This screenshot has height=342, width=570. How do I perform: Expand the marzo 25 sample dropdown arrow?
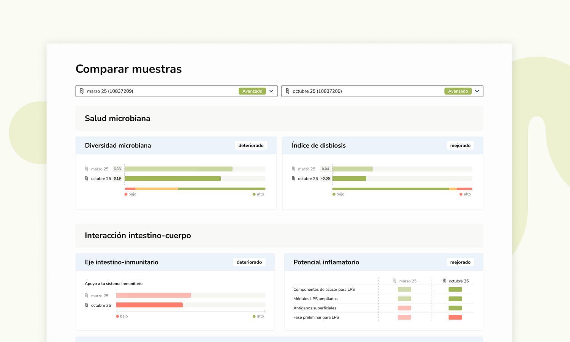click(x=271, y=91)
